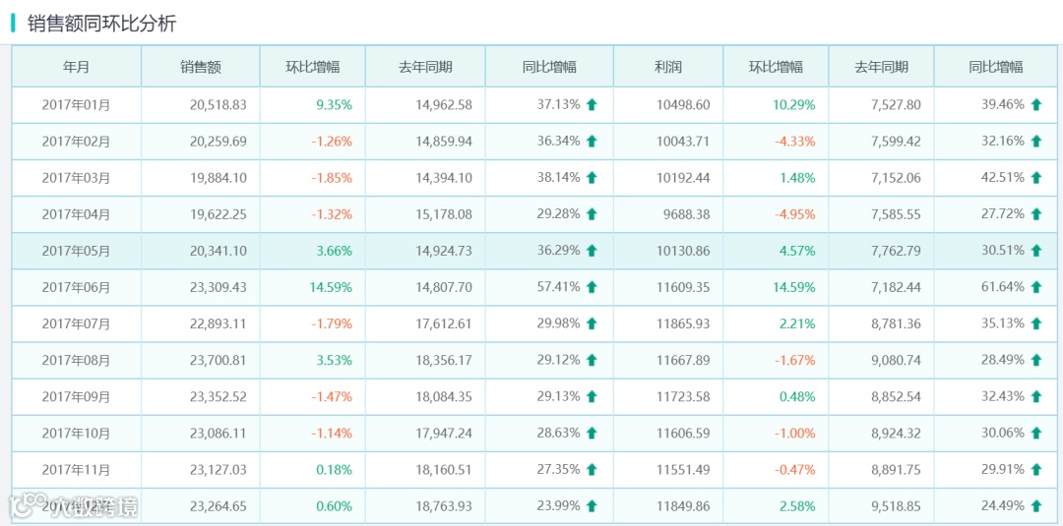
Task: Select the 2017年01月 row label
Action: coord(76,104)
